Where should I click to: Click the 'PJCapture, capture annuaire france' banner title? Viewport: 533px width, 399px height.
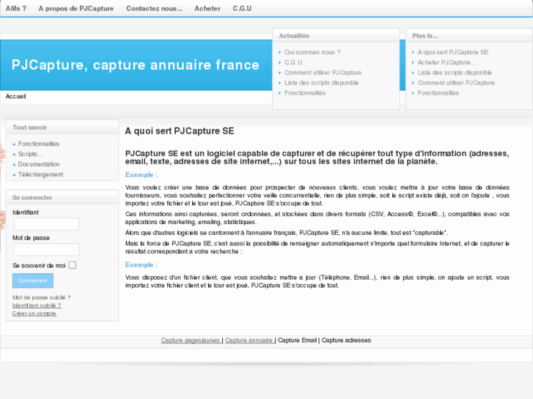pyautogui.click(x=136, y=65)
